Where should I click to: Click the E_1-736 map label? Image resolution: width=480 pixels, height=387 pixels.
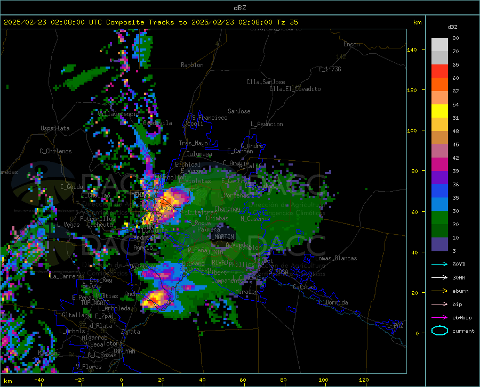pyautogui.click(x=330, y=69)
